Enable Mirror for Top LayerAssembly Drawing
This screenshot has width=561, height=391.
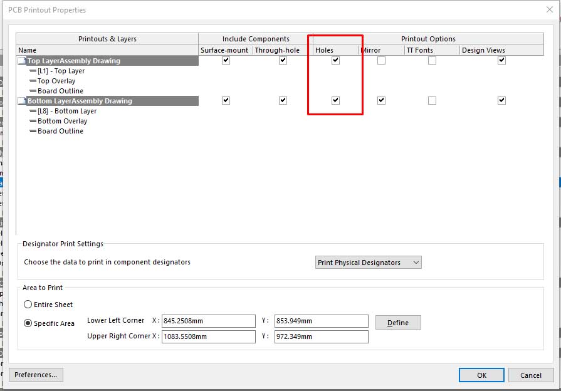click(x=381, y=61)
